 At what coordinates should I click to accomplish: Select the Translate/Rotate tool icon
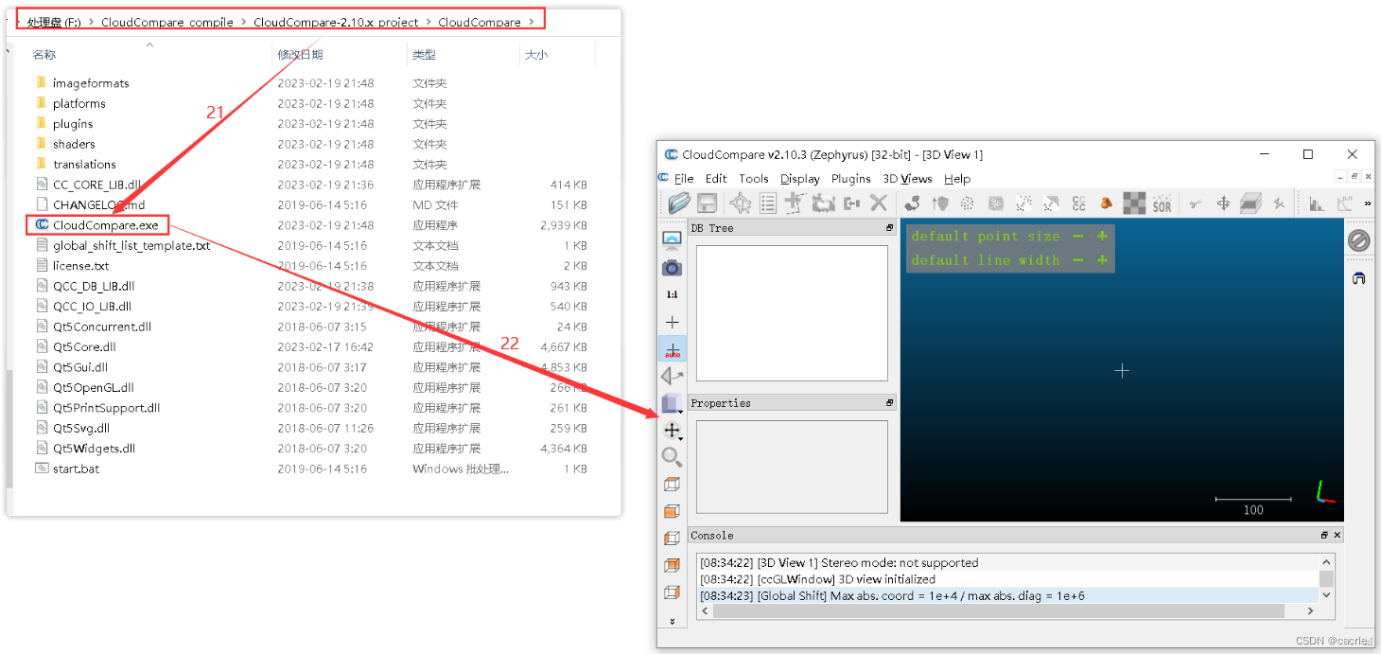tap(1223, 203)
